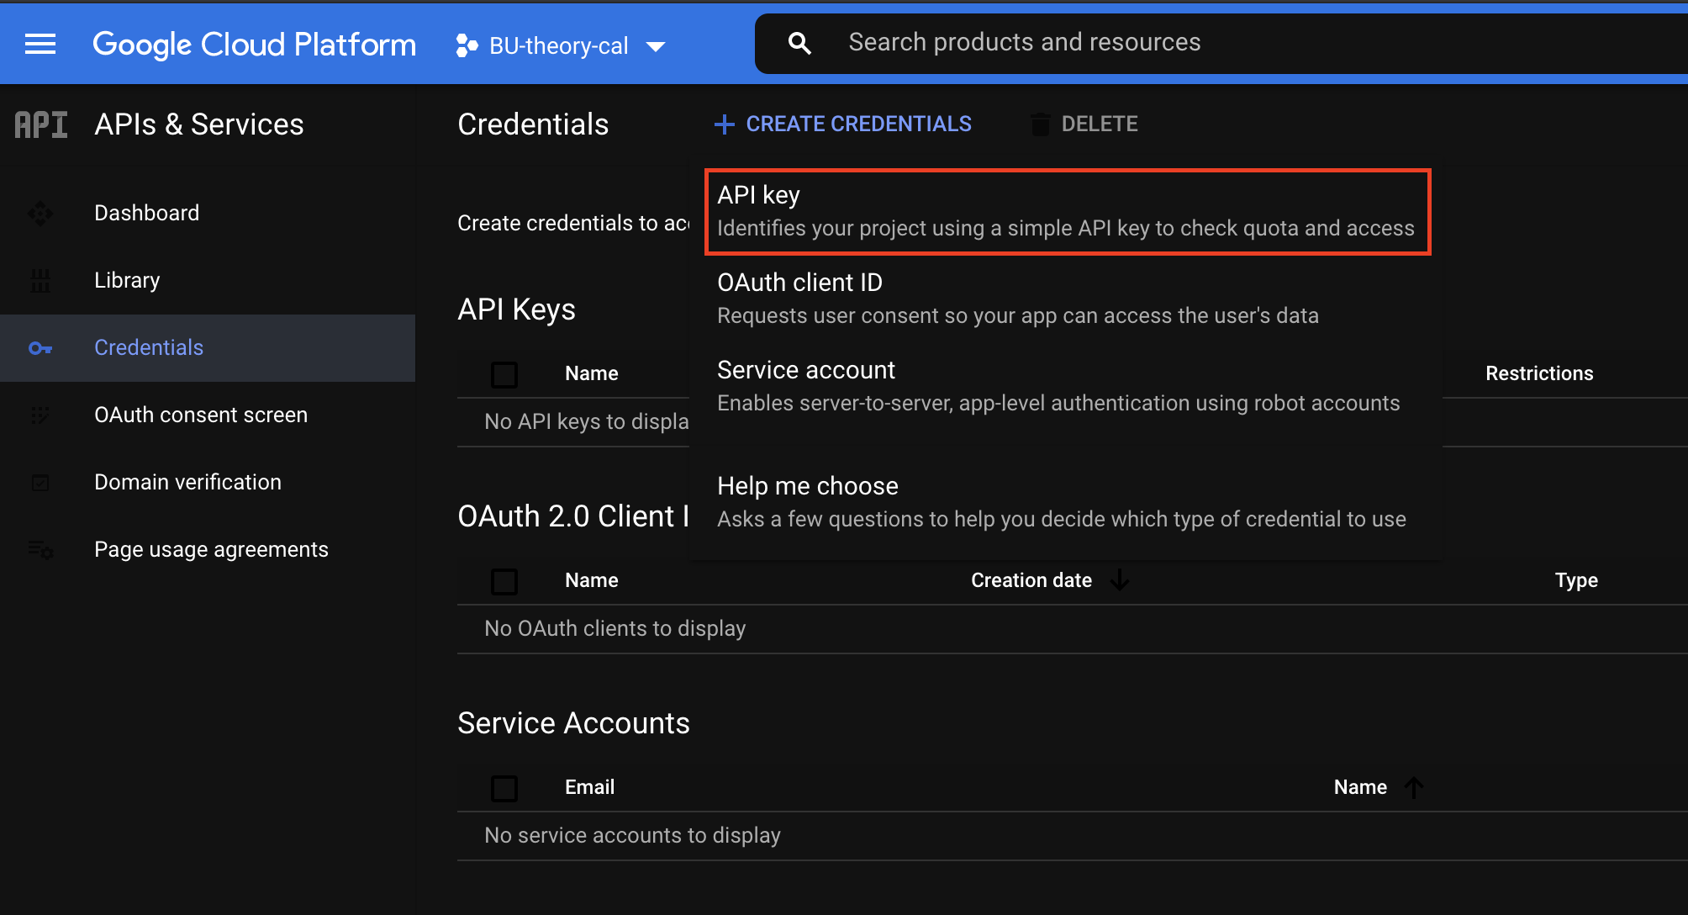The width and height of the screenshot is (1688, 915).
Task: Go to Dashboard in the sidebar
Action: pos(208,214)
